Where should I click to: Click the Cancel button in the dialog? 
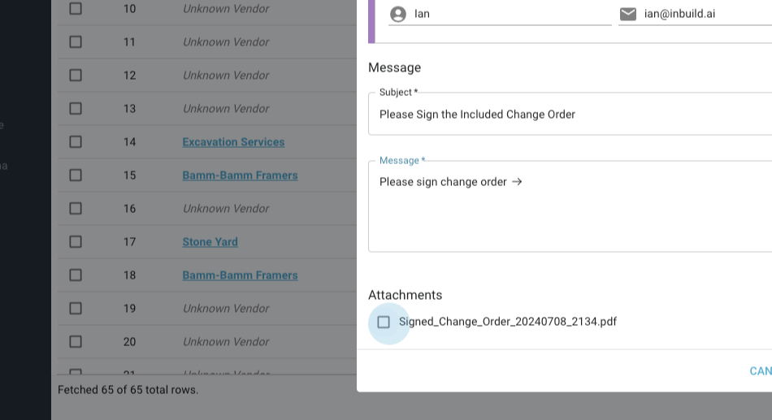pos(760,371)
